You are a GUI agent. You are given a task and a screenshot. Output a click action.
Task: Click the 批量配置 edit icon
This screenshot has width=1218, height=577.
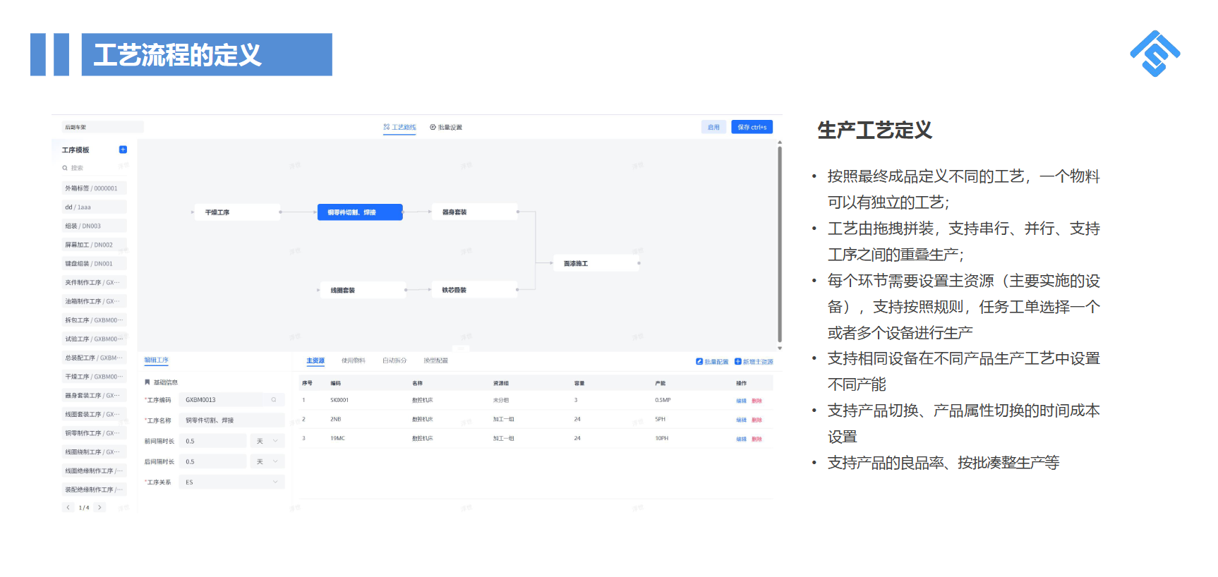699,361
